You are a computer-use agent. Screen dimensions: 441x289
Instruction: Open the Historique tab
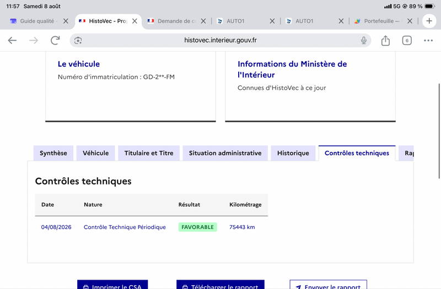pos(293,153)
